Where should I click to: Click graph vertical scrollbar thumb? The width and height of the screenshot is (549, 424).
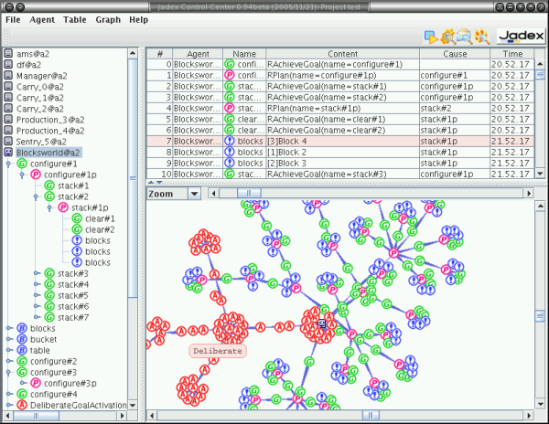pyautogui.click(x=540, y=316)
